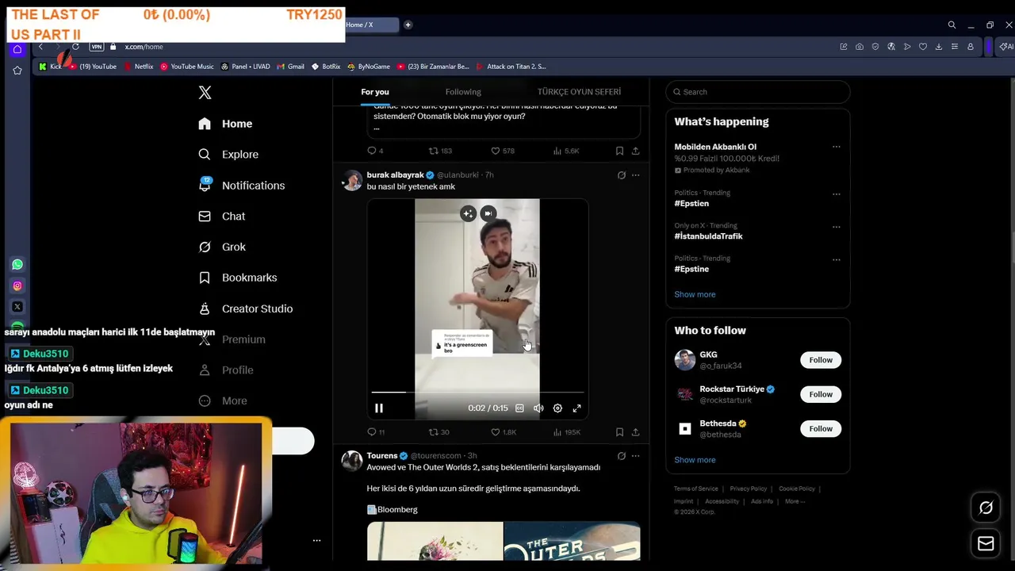Screen dimensions: 1015x571
Task: Follow Rockstar Türkiye
Action: [821, 394]
